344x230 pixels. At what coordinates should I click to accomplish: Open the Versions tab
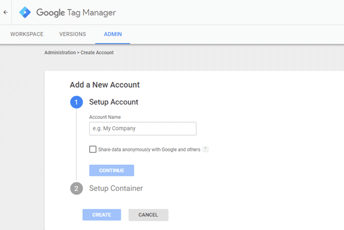(73, 34)
